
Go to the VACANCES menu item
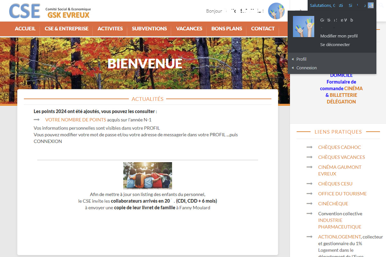pos(189,29)
